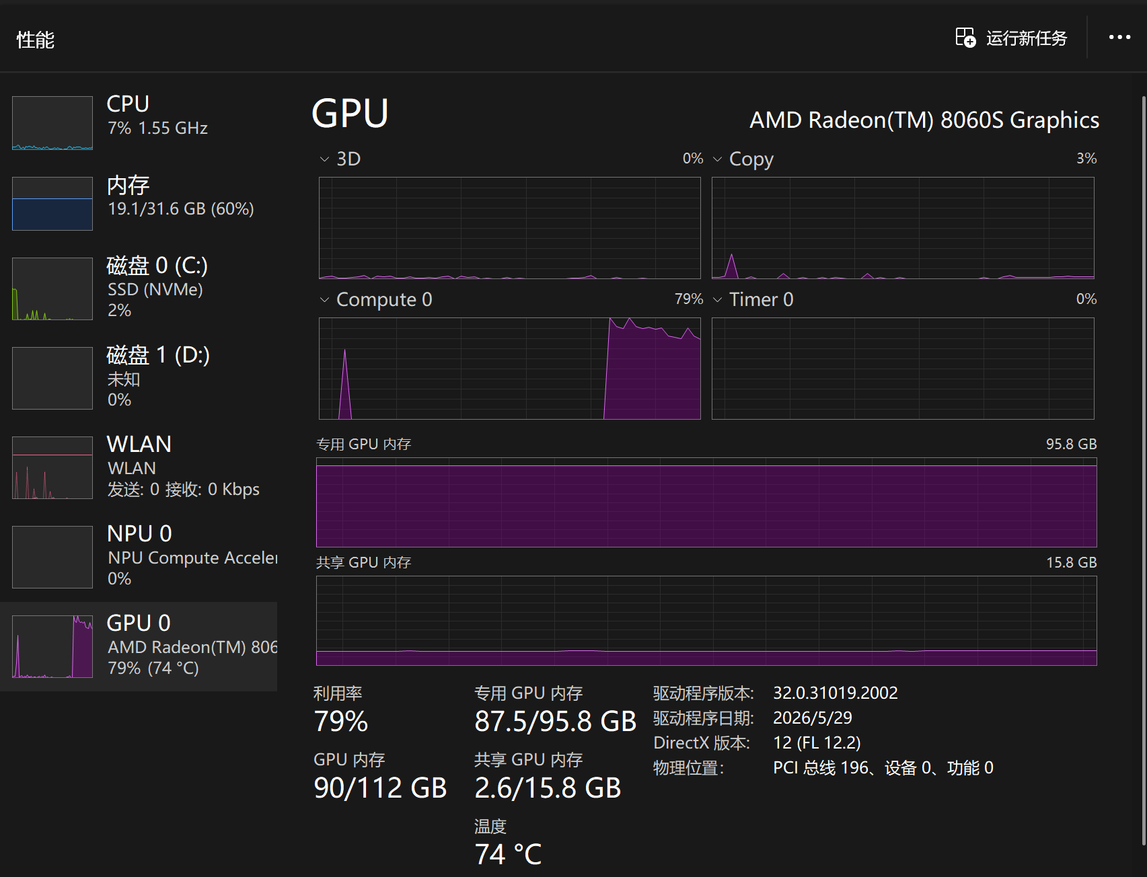Click the 3D engine utilization graph

[510, 228]
